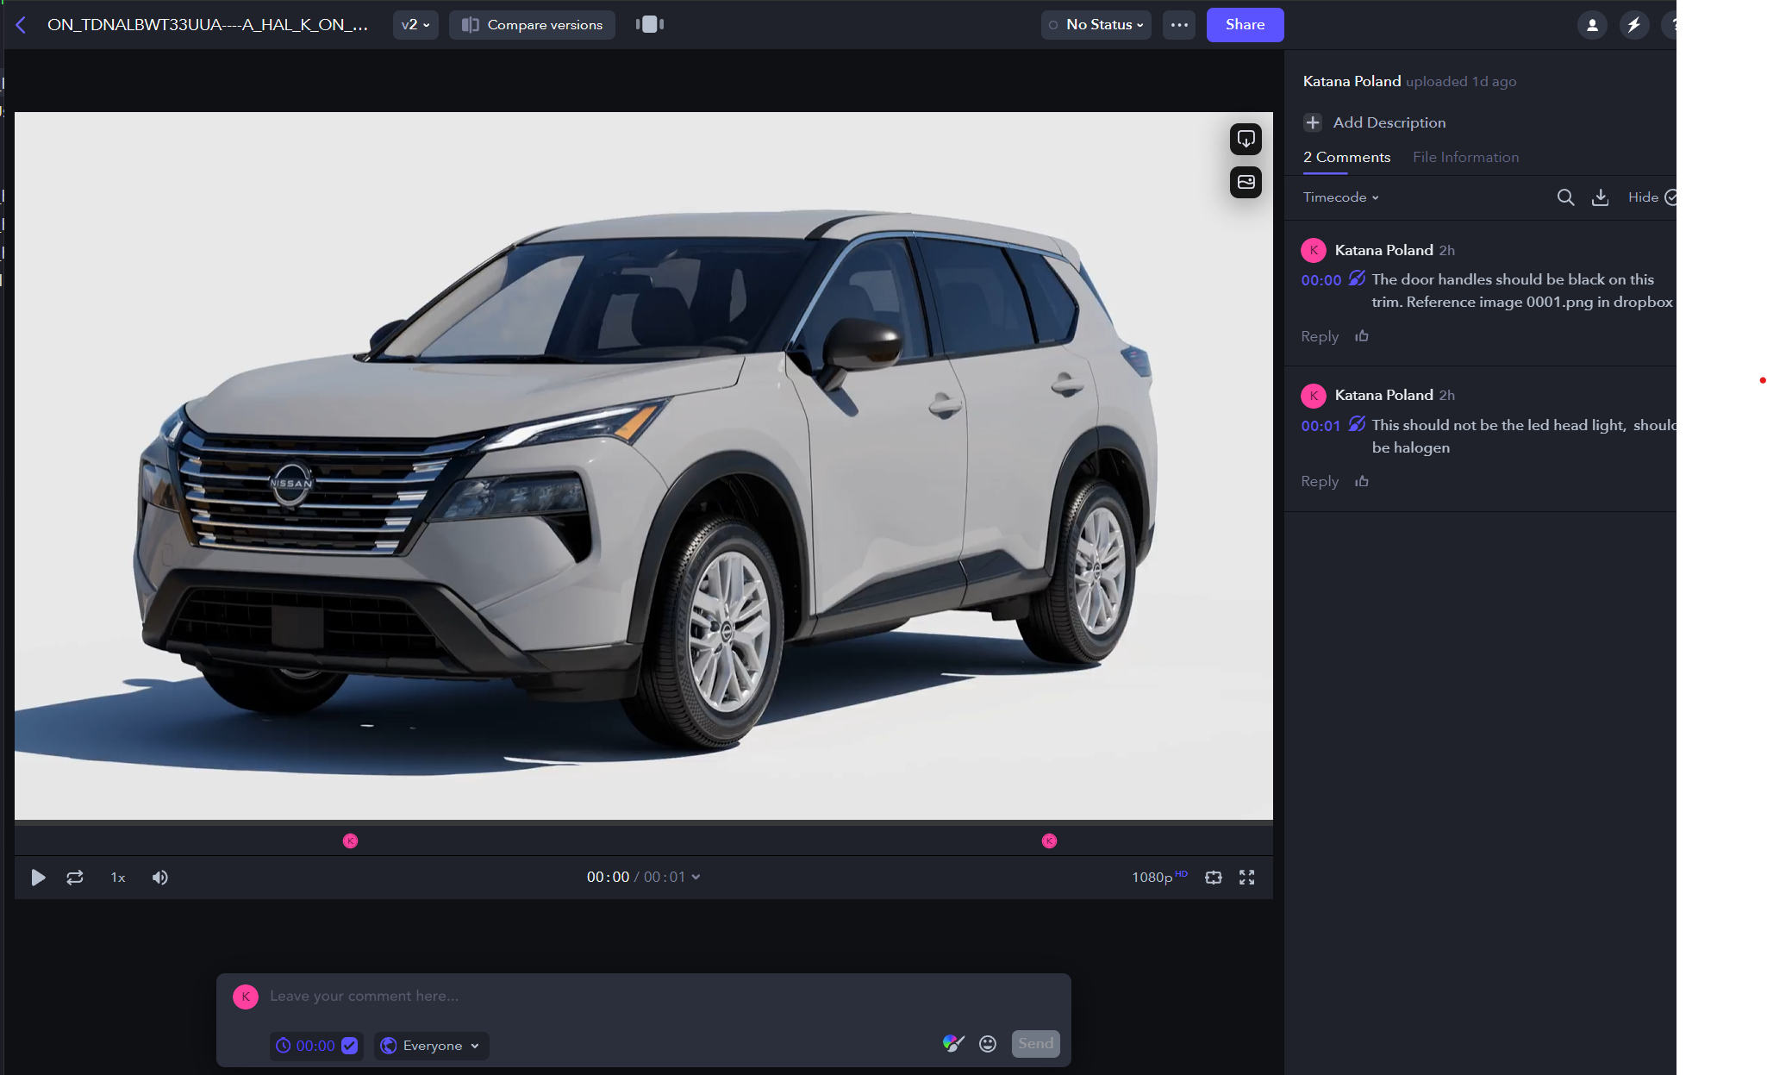The height and width of the screenshot is (1075, 1767).
Task: Open the emoji picker icon
Action: coord(988,1044)
